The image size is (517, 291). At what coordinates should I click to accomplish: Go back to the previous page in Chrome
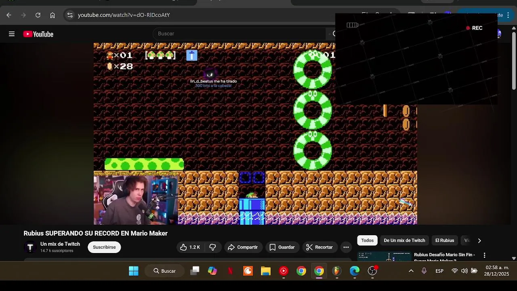click(x=9, y=15)
